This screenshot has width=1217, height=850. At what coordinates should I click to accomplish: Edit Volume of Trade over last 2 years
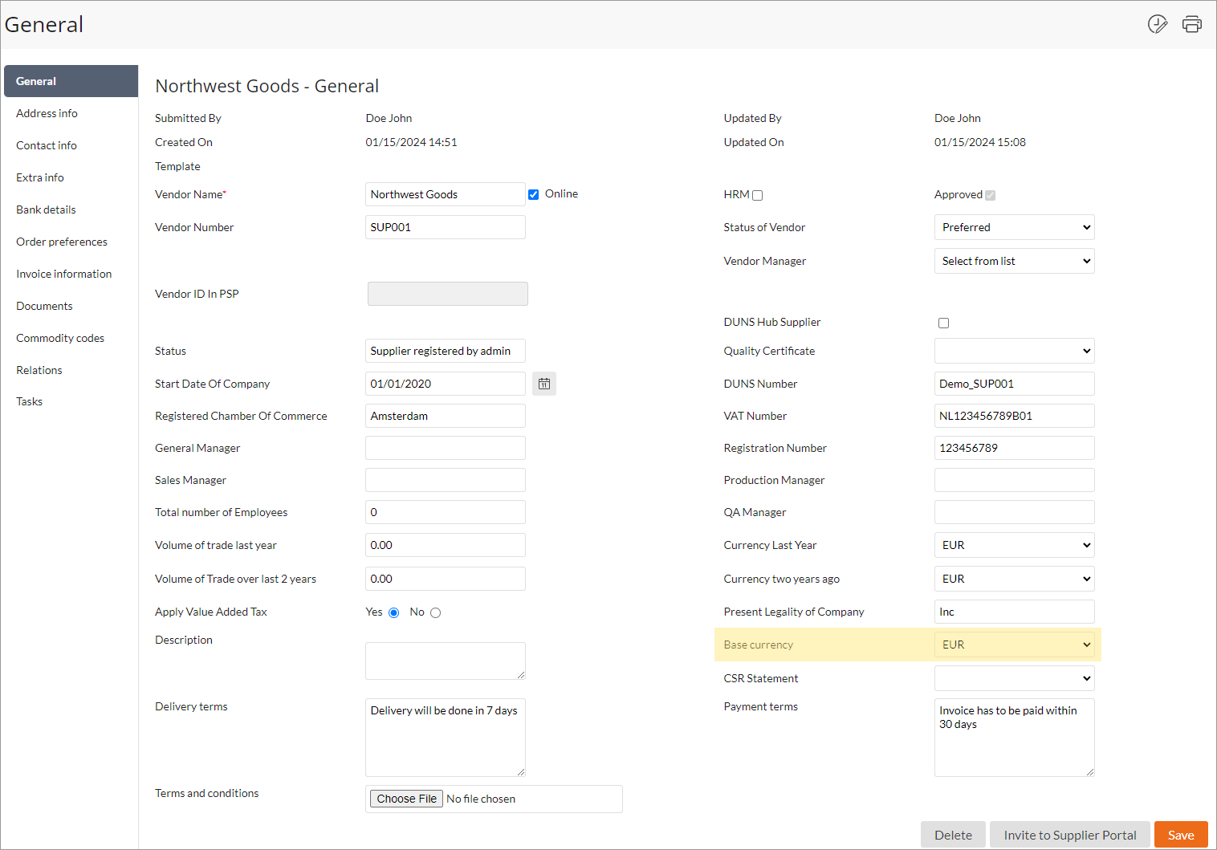click(446, 579)
